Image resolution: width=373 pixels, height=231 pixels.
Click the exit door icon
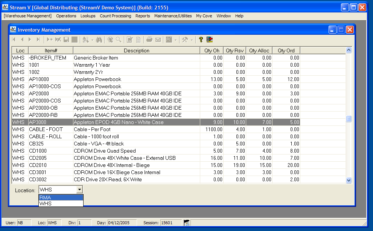click(x=210, y=40)
